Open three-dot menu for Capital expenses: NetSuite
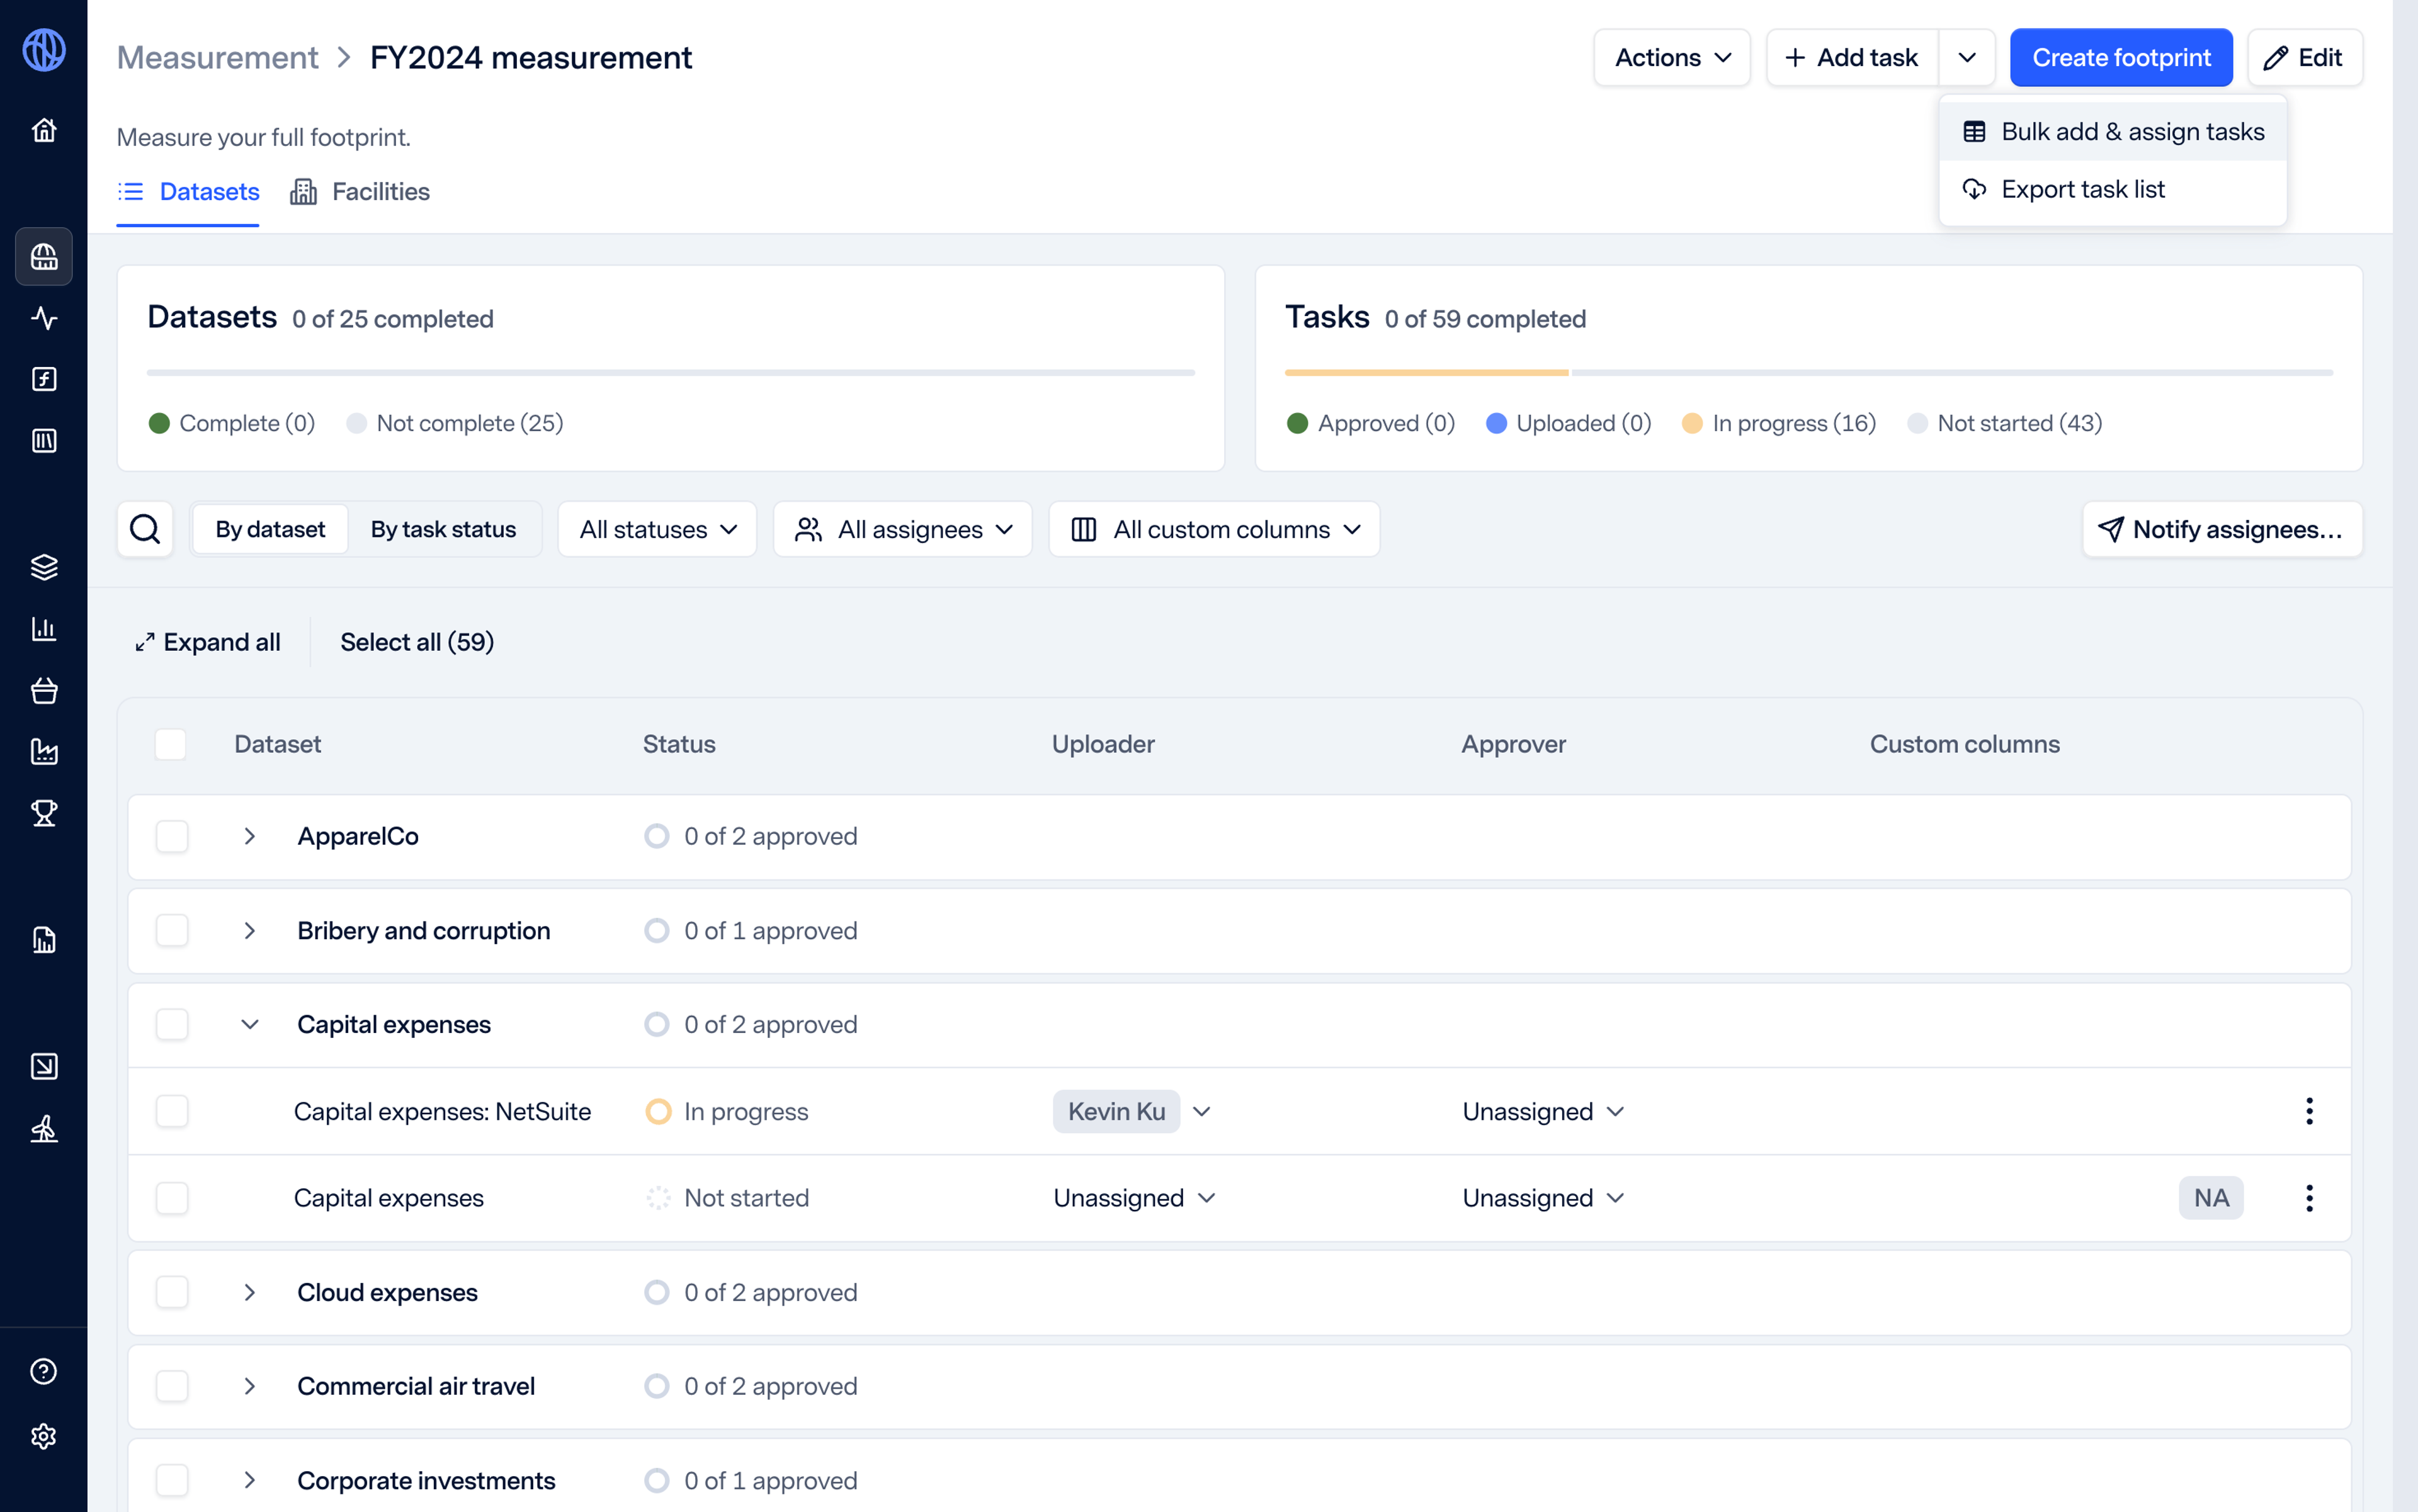 tap(2309, 1111)
